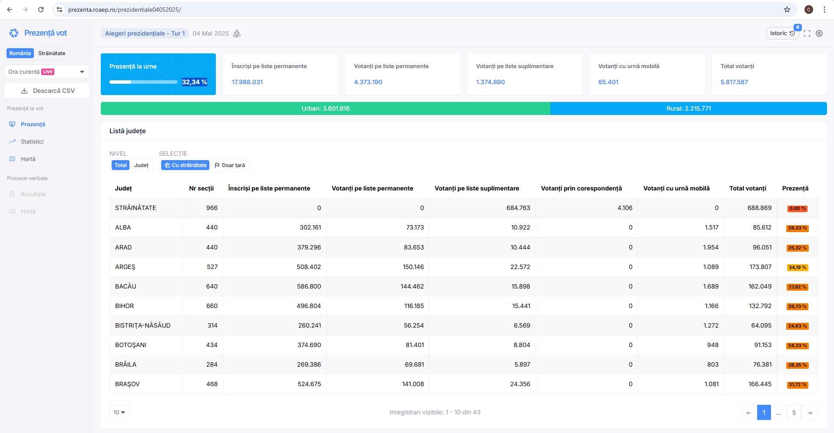Select Doar țară selection option
This screenshot has width=834, height=433.
(230, 165)
